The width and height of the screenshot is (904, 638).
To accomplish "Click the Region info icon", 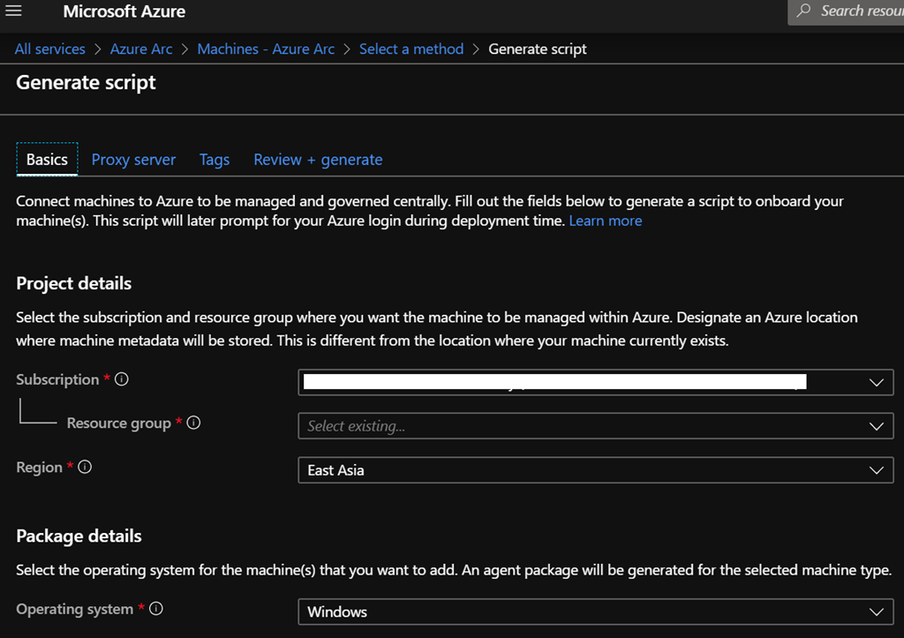I will (85, 468).
